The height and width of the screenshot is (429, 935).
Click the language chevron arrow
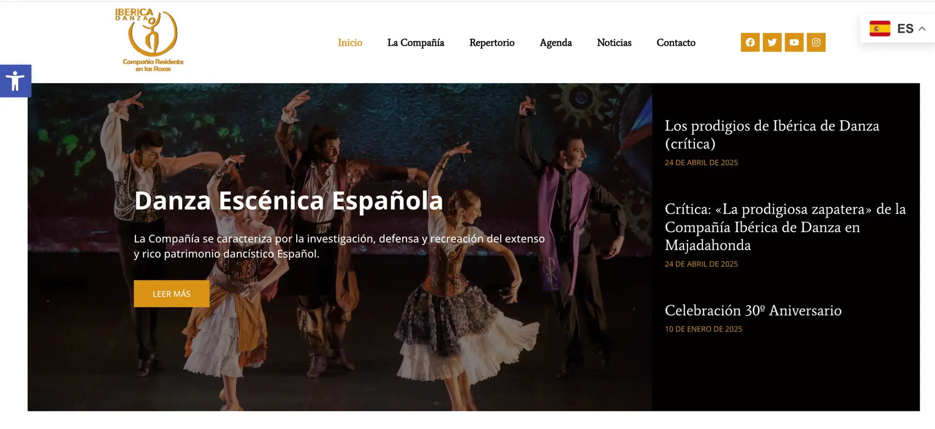point(922,29)
